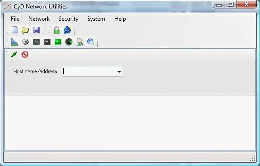Click the waveform monitor icon
This screenshot has height=166, width=260.
(36, 42)
